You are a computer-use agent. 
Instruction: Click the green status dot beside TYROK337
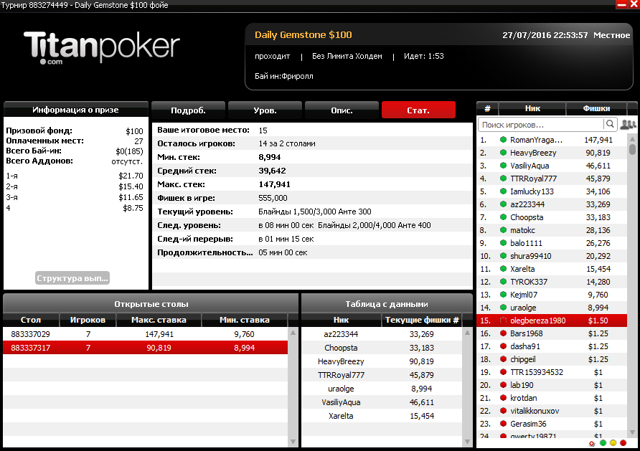[503, 282]
